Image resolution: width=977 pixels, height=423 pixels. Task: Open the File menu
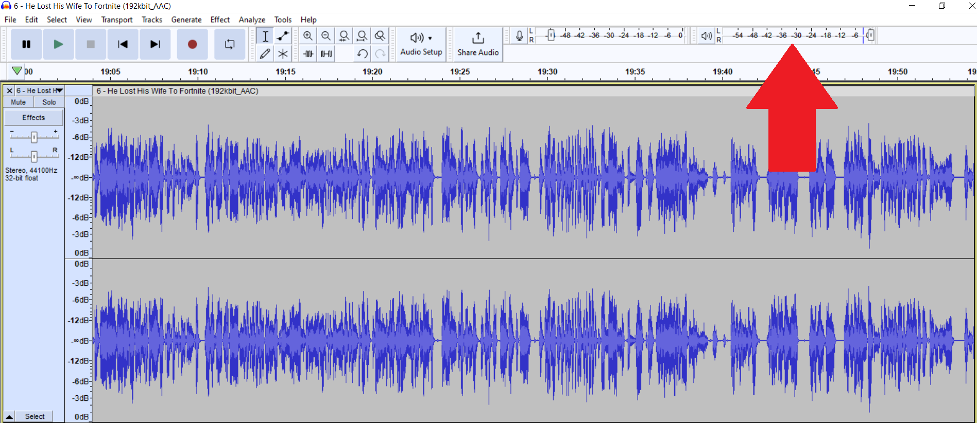(x=10, y=20)
